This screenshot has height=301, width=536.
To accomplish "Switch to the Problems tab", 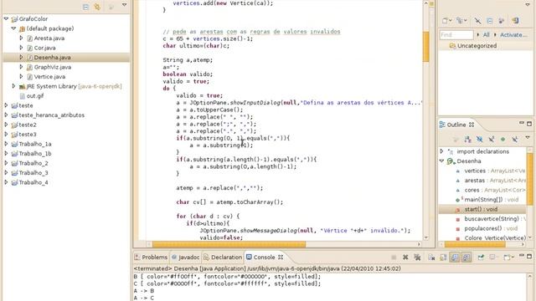I will [x=151, y=257].
